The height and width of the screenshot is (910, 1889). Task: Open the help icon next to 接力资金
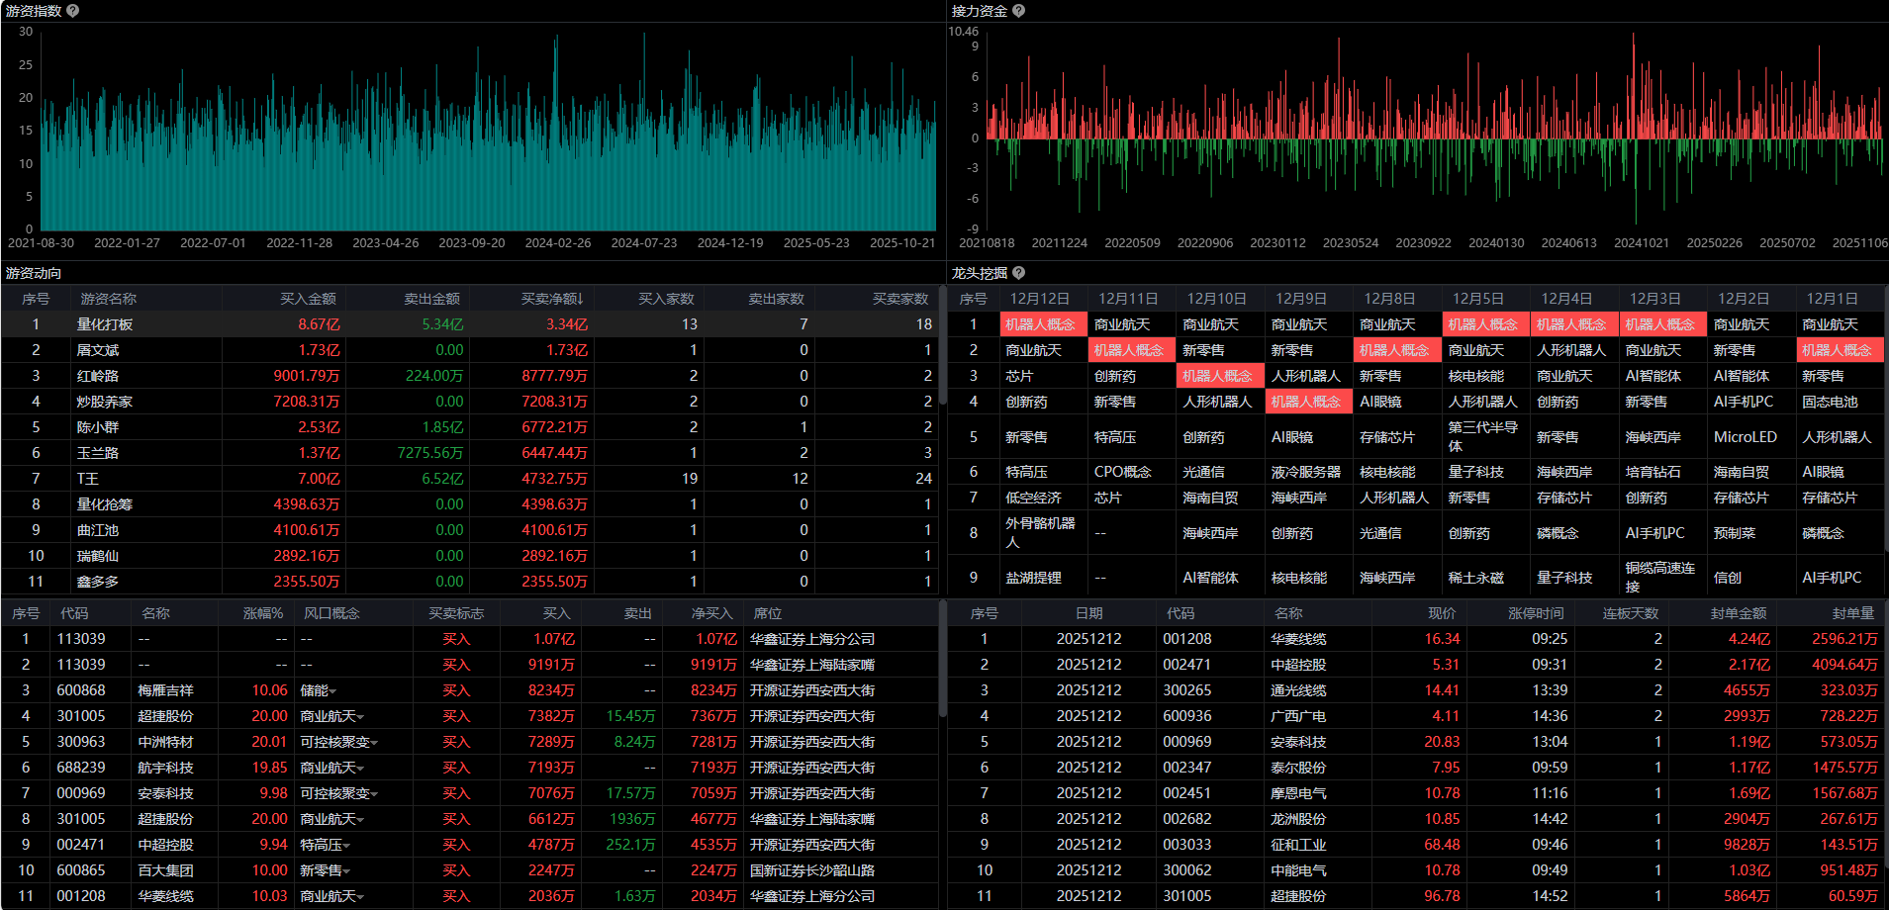1018,11
